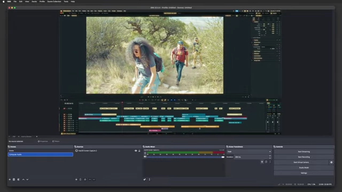Open Settings from Controls dock
Viewport: 342px width, 192px height.
[304, 173]
